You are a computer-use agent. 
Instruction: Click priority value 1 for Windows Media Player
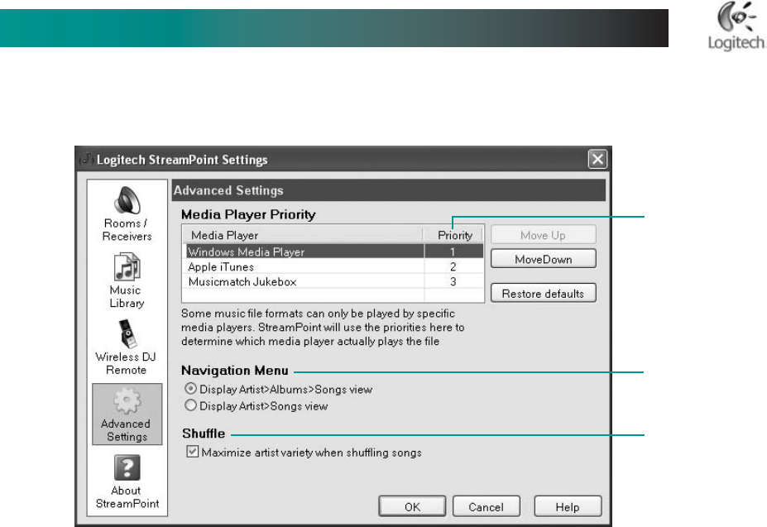click(x=453, y=252)
